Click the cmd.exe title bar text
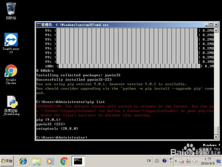Image resolution: width=222 pixels, height=167 pixels. point(75,25)
